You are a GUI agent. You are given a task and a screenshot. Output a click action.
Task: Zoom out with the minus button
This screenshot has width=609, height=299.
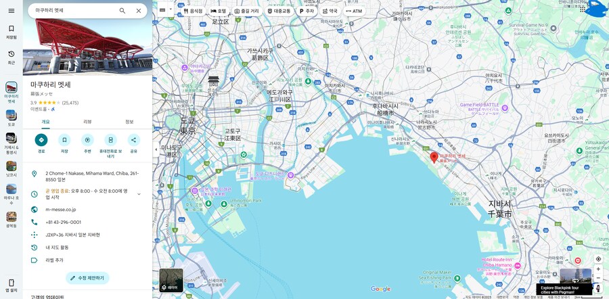[x=598, y=278]
